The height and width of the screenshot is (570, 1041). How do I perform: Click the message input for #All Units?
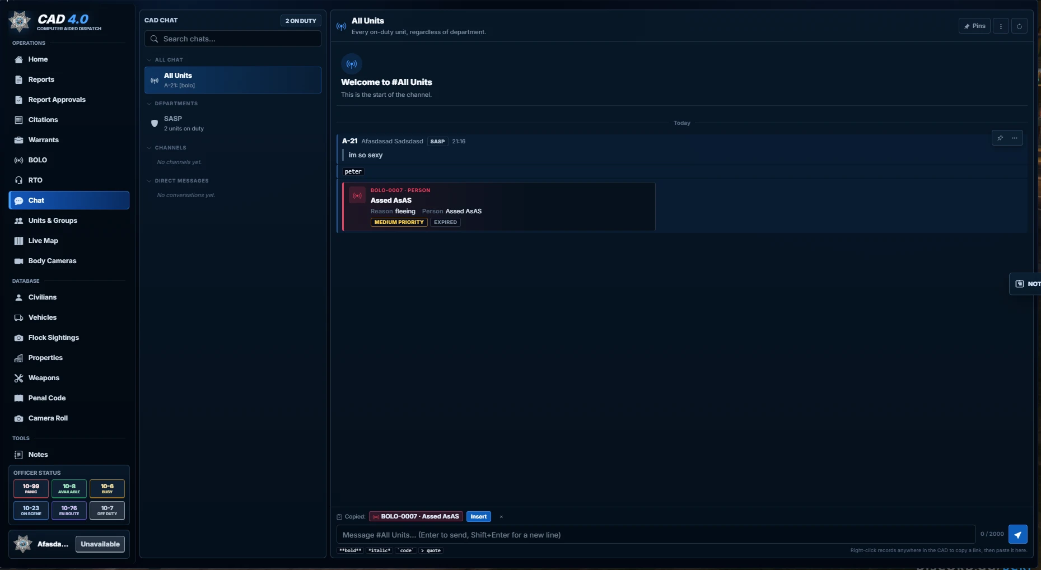tap(656, 535)
